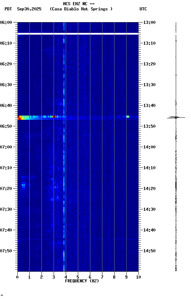Screen dimensions: 191x299
Task: Click the 4 Hz frequency axis label
Action: (x=66, y=277)
